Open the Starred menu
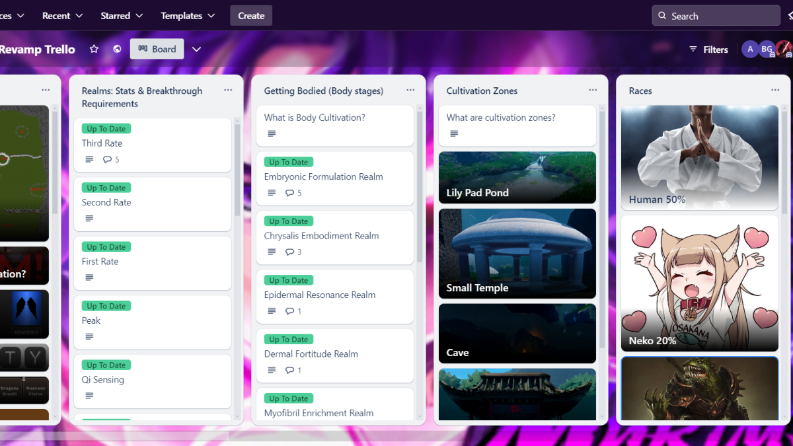Viewport: 793px width, 446px height. point(121,15)
